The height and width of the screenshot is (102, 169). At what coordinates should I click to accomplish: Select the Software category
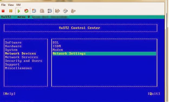tap(13, 43)
